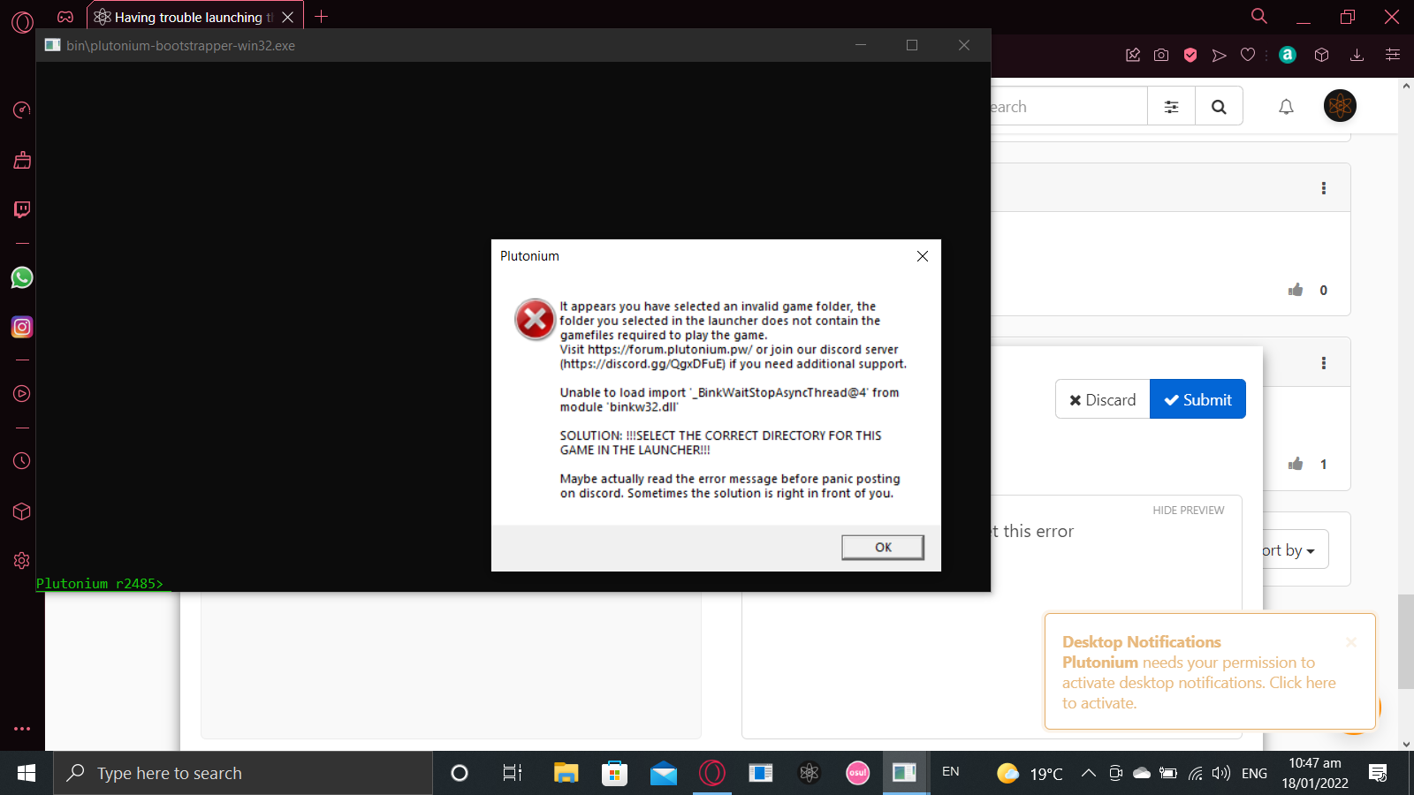Open the GX Cleaner sidebar icon
The height and width of the screenshot is (795, 1414).
pyautogui.click(x=22, y=160)
